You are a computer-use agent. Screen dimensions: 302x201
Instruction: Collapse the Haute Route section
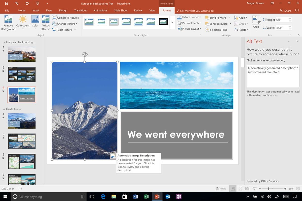pos(4,109)
